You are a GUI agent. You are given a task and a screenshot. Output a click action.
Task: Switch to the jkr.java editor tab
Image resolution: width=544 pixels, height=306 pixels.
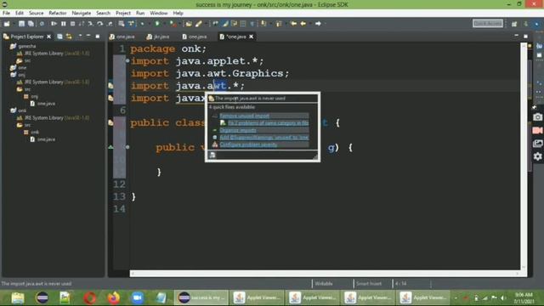pyautogui.click(x=158, y=37)
